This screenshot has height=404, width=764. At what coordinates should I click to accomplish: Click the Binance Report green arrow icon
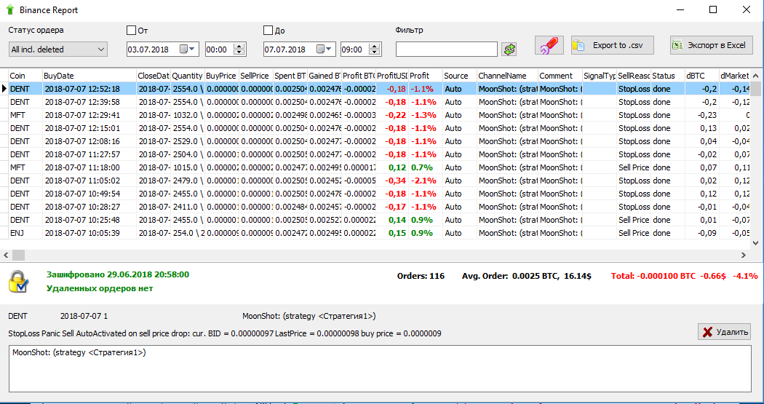9,9
